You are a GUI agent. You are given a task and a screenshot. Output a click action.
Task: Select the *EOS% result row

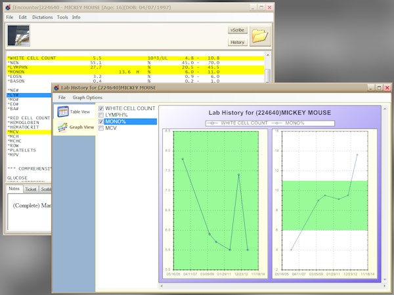[x=135, y=77]
